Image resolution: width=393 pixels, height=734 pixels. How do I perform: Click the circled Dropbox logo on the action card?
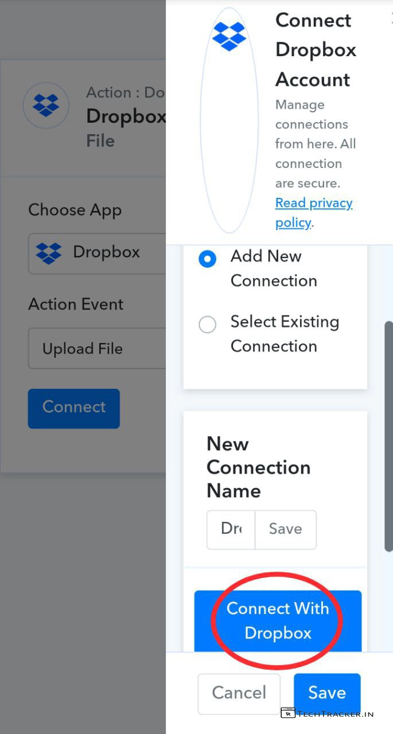click(46, 106)
